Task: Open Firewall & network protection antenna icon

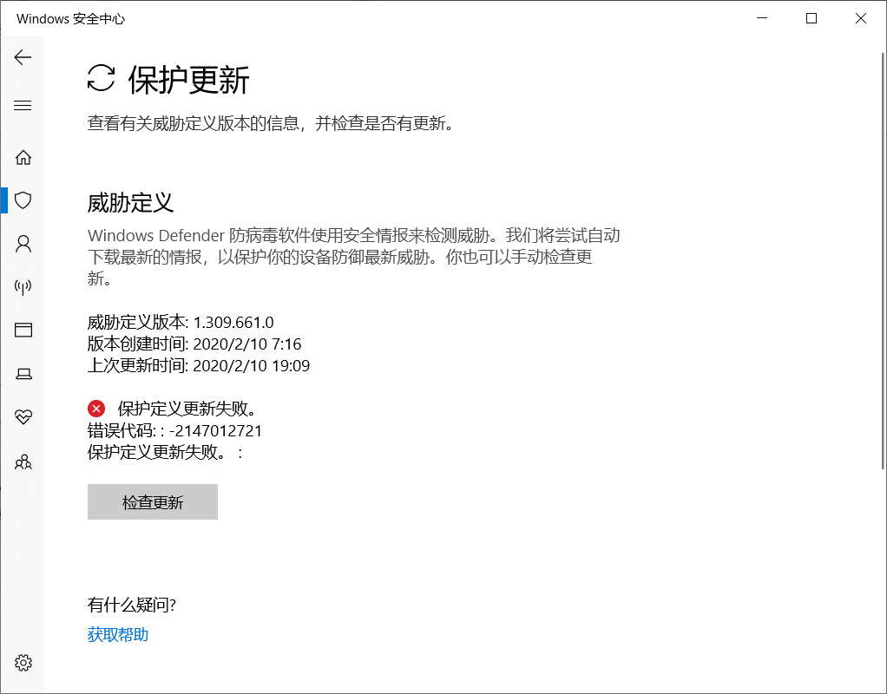Action: coord(23,287)
